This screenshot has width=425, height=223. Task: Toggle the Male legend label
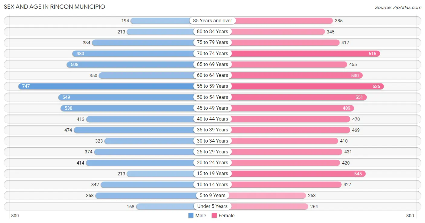(201, 215)
